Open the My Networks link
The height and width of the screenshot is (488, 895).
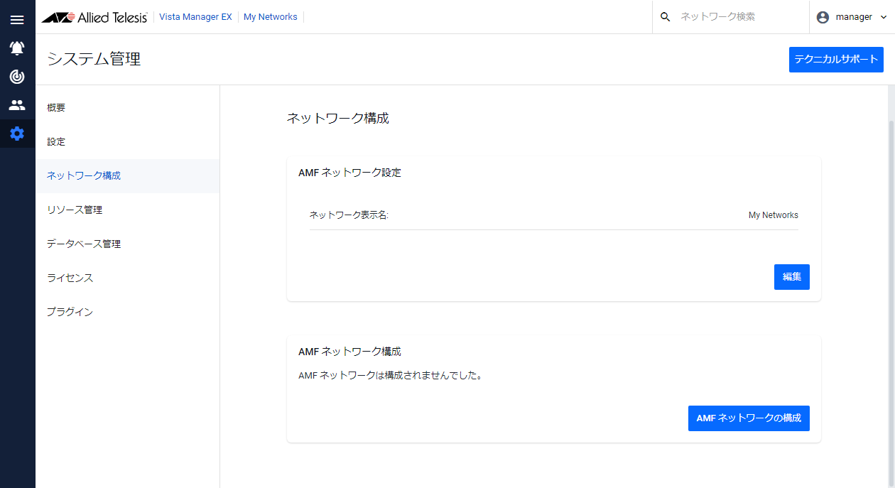point(271,16)
